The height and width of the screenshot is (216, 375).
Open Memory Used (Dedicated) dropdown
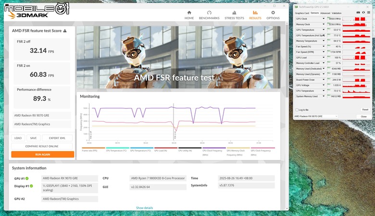324,69
